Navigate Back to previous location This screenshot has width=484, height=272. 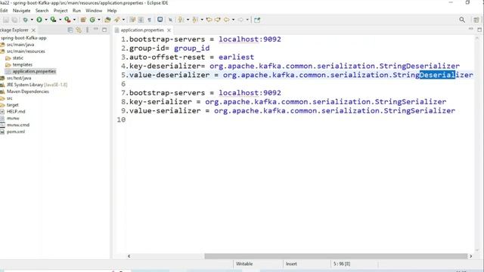click(227, 20)
